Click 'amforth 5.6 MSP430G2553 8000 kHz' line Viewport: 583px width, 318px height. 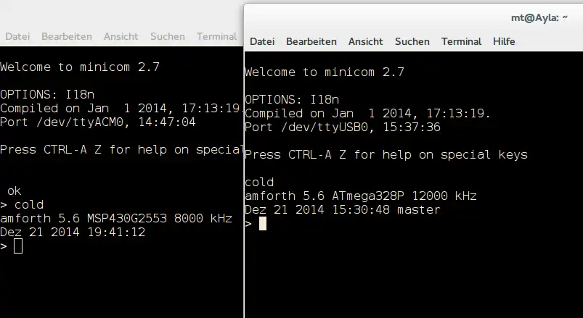[116, 218]
